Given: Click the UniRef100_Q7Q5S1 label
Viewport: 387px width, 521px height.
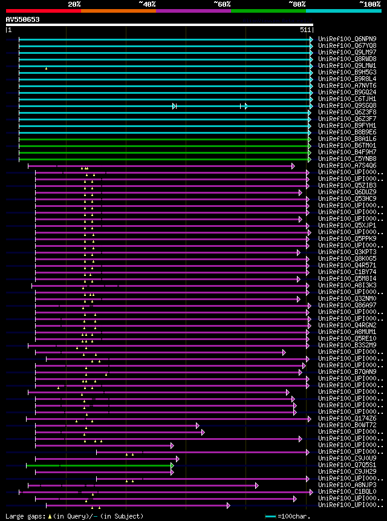Looking at the screenshot, I should 347,465.
